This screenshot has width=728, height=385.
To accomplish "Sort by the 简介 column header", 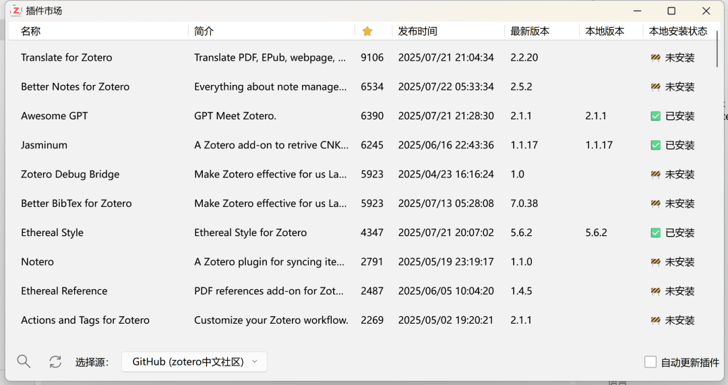I will [204, 31].
